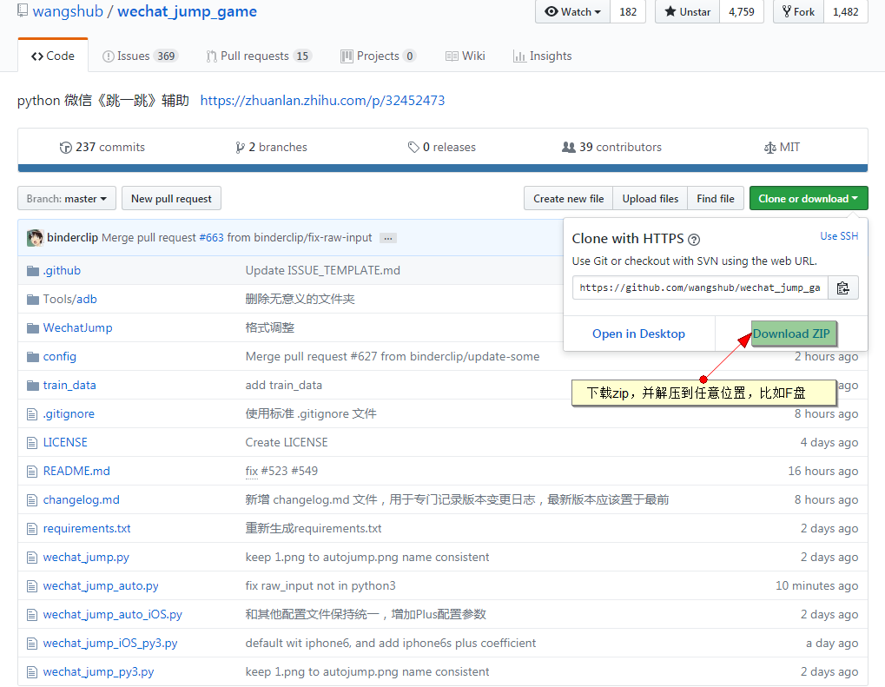The height and width of the screenshot is (687, 885).
Task: Click the Tools/adb folder icon
Action: (33, 299)
